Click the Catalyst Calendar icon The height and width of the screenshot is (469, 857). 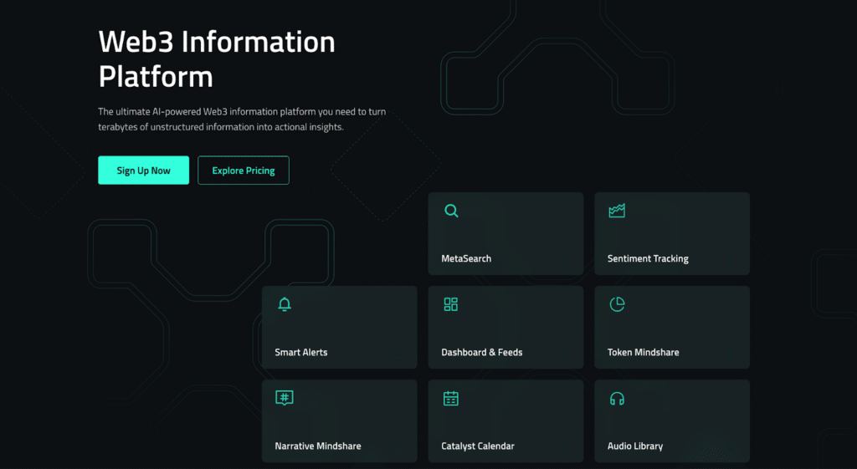[x=451, y=398]
